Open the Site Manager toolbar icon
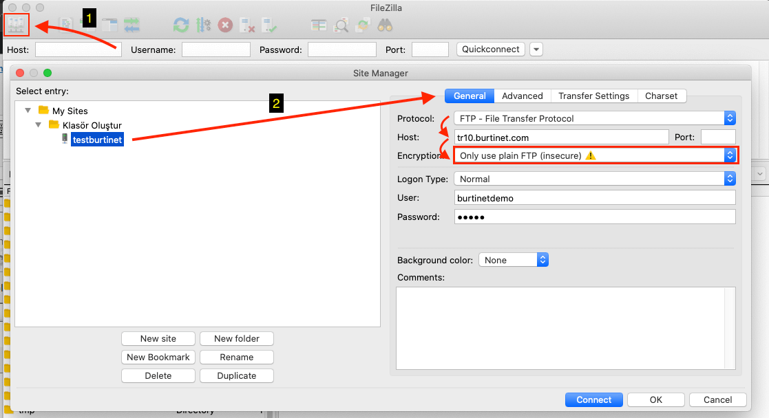This screenshot has width=769, height=418. click(x=17, y=25)
